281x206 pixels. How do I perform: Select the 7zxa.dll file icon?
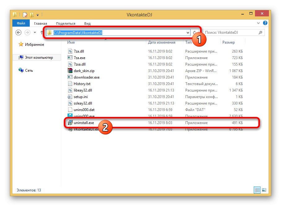pos(70,64)
